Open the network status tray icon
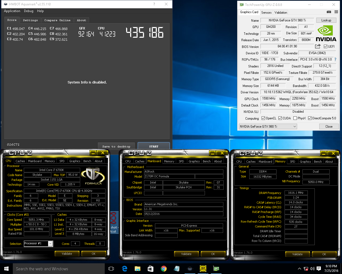Screen dimensions: 342x274 click(306, 269)
